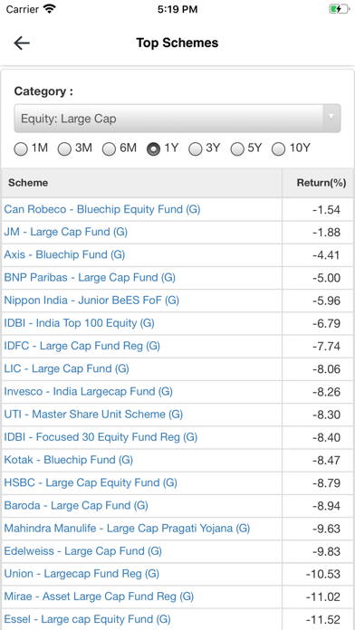Tap the Wi-Fi status icon
The width and height of the screenshot is (355, 630).
click(50, 9)
